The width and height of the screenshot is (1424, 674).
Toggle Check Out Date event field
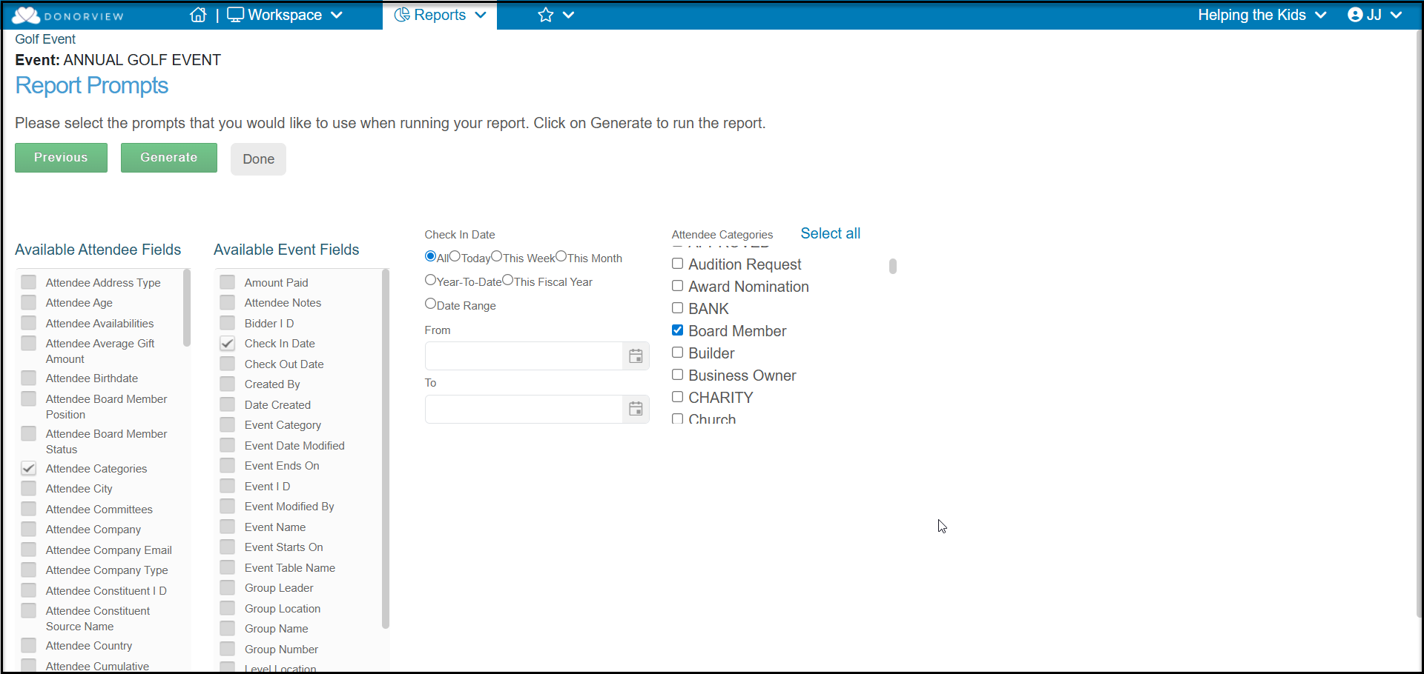click(x=228, y=364)
